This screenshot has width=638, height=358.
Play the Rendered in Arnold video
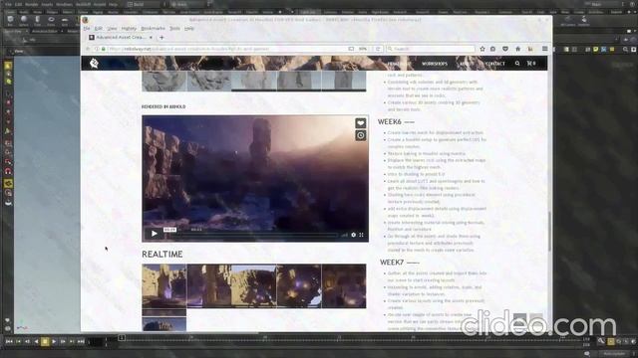pyautogui.click(x=155, y=234)
